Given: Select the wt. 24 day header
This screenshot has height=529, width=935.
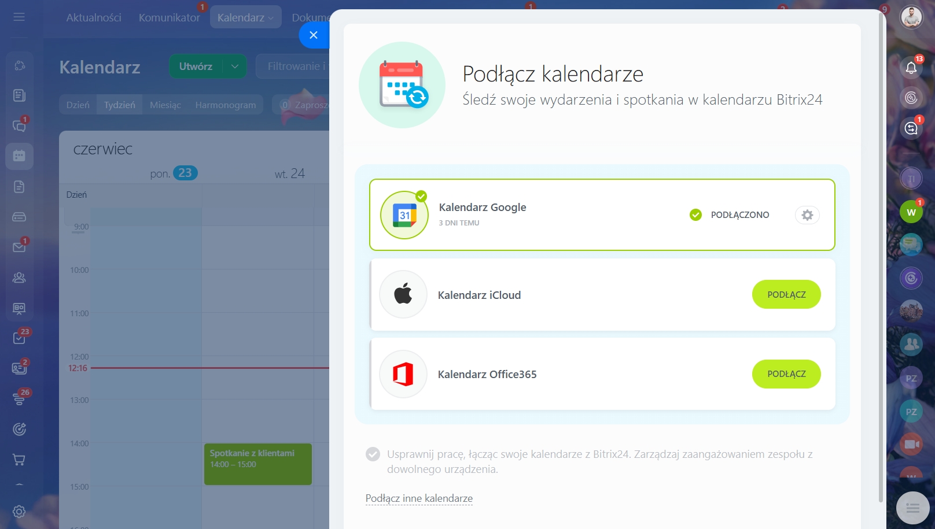Looking at the screenshot, I should click(x=289, y=173).
